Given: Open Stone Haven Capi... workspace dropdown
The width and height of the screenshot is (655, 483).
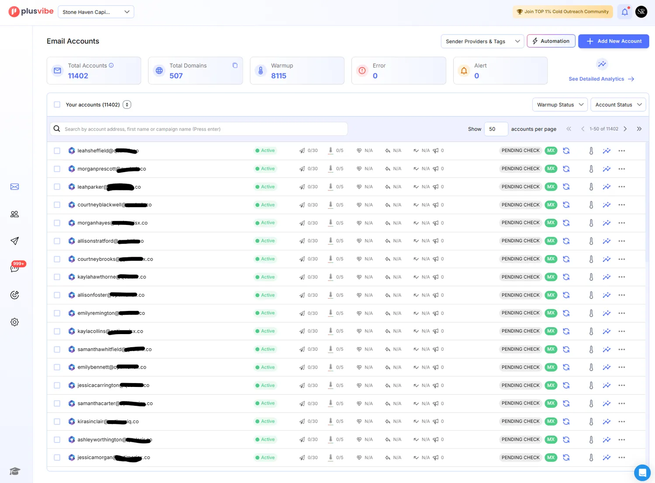Looking at the screenshot, I should coord(96,12).
